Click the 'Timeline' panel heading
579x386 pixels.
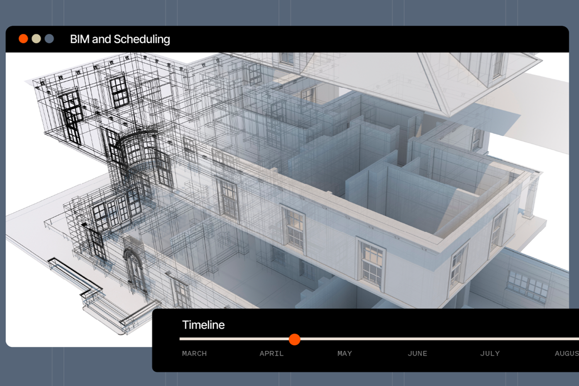coord(203,325)
